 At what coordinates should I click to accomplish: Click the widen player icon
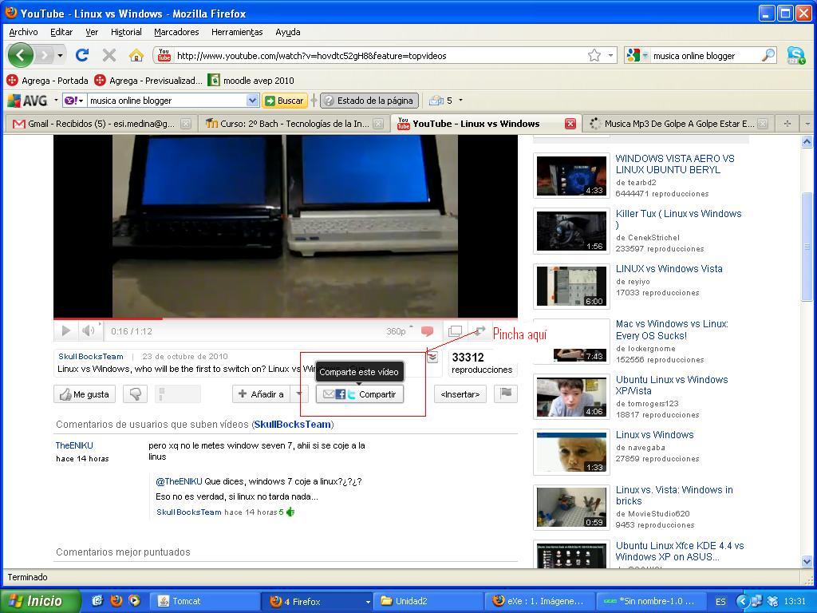coord(455,330)
